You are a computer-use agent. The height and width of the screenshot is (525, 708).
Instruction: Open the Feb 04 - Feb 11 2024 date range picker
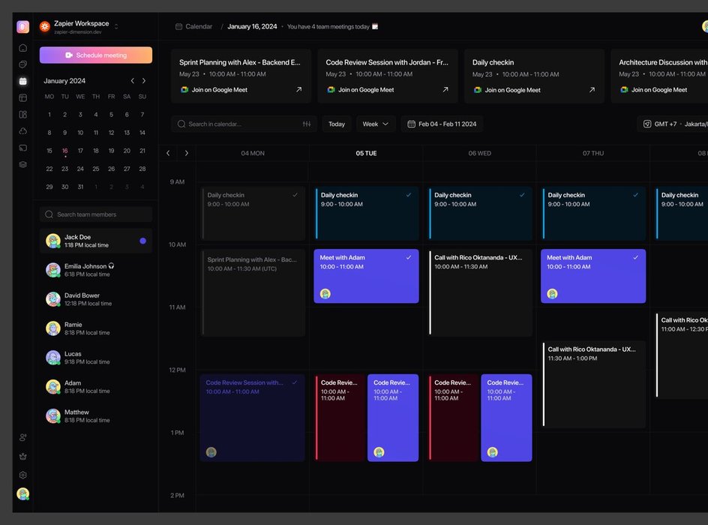(x=442, y=124)
